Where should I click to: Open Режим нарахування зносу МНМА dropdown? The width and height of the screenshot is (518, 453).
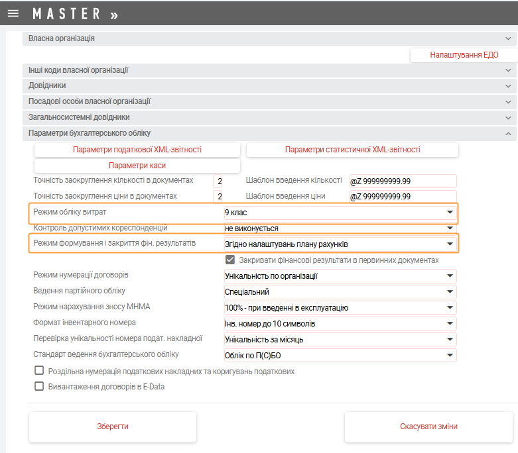point(340,308)
